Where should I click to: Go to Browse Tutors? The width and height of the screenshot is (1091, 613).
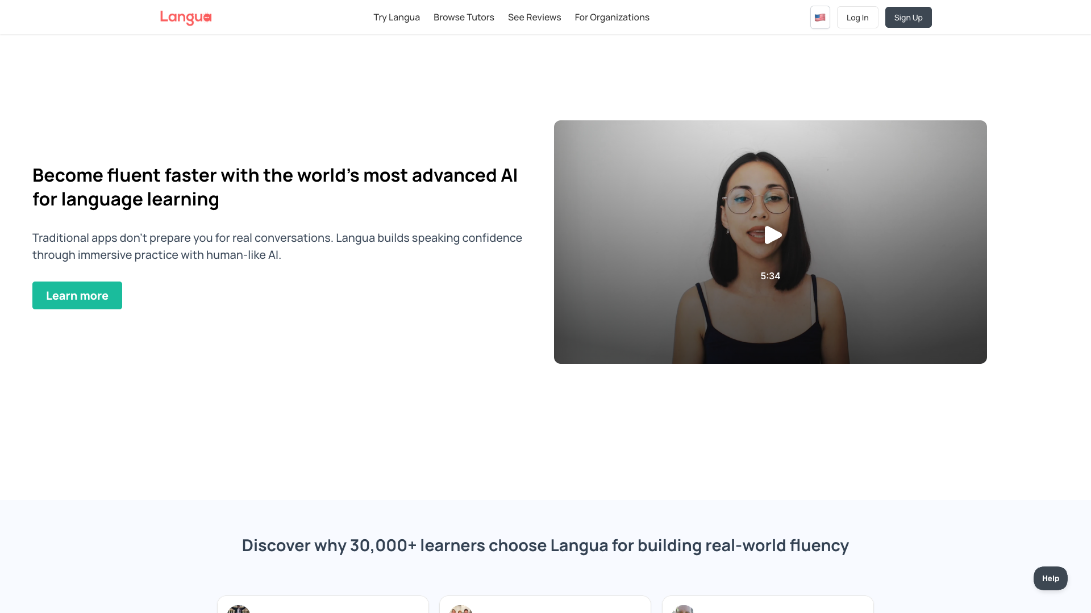point(464,18)
